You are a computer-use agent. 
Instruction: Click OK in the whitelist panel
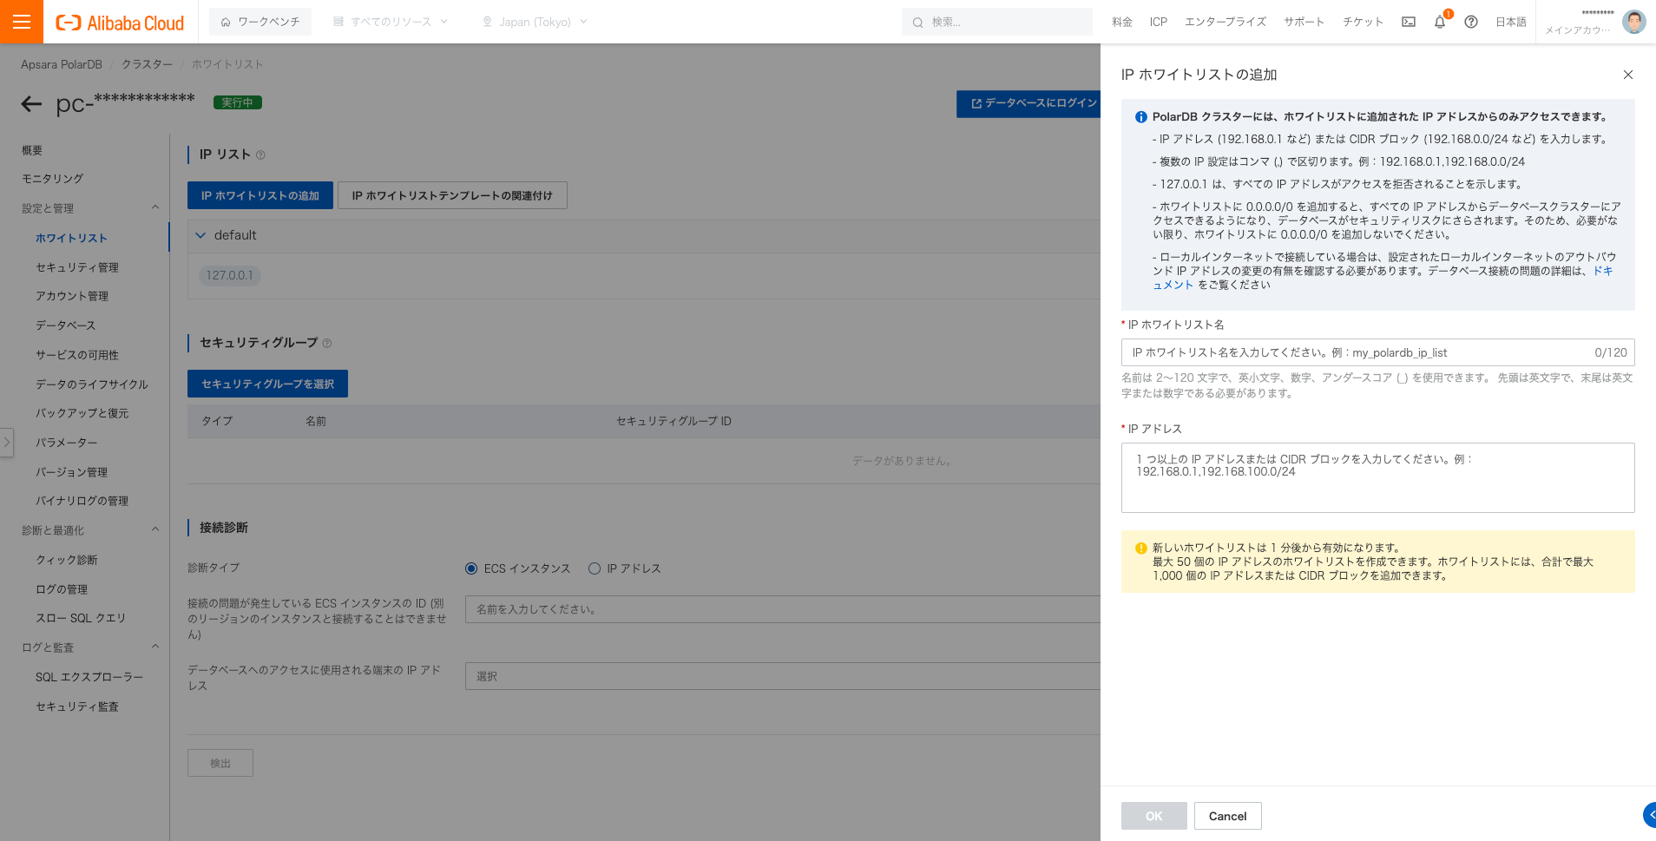click(1154, 816)
